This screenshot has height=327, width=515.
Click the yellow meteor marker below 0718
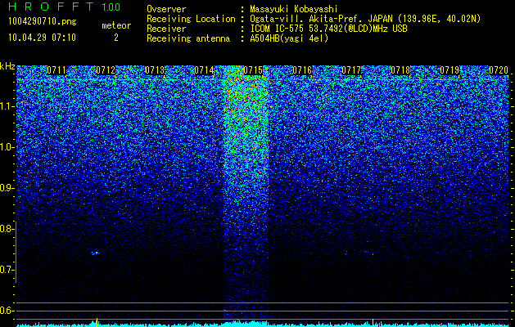click(373, 322)
